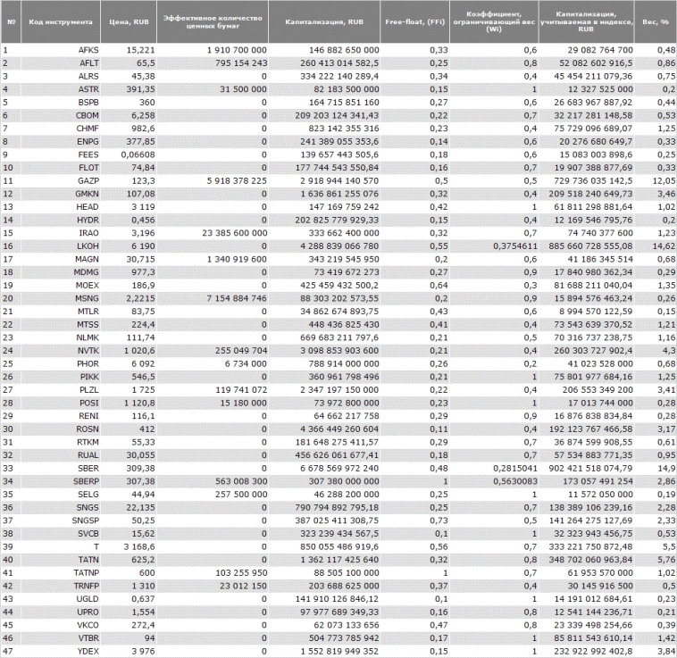The height and width of the screenshot is (658, 677).
Task: Click SNGS free-float value 0,25
Action: (439, 507)
